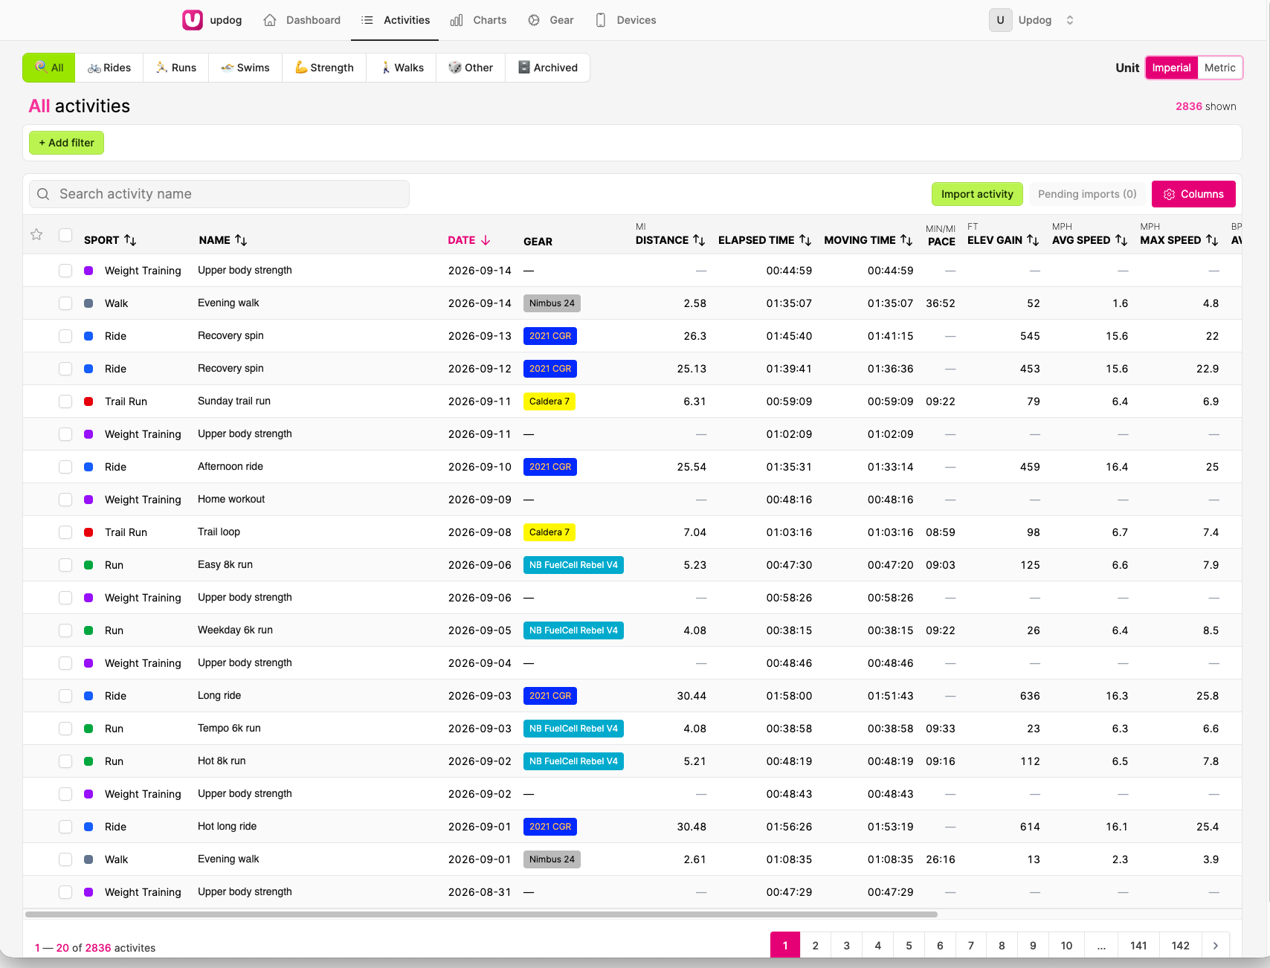Viewport: 1270px width, 968px height.
Task: Select Easy 8k run row checkbox
Action: point(65,565)
